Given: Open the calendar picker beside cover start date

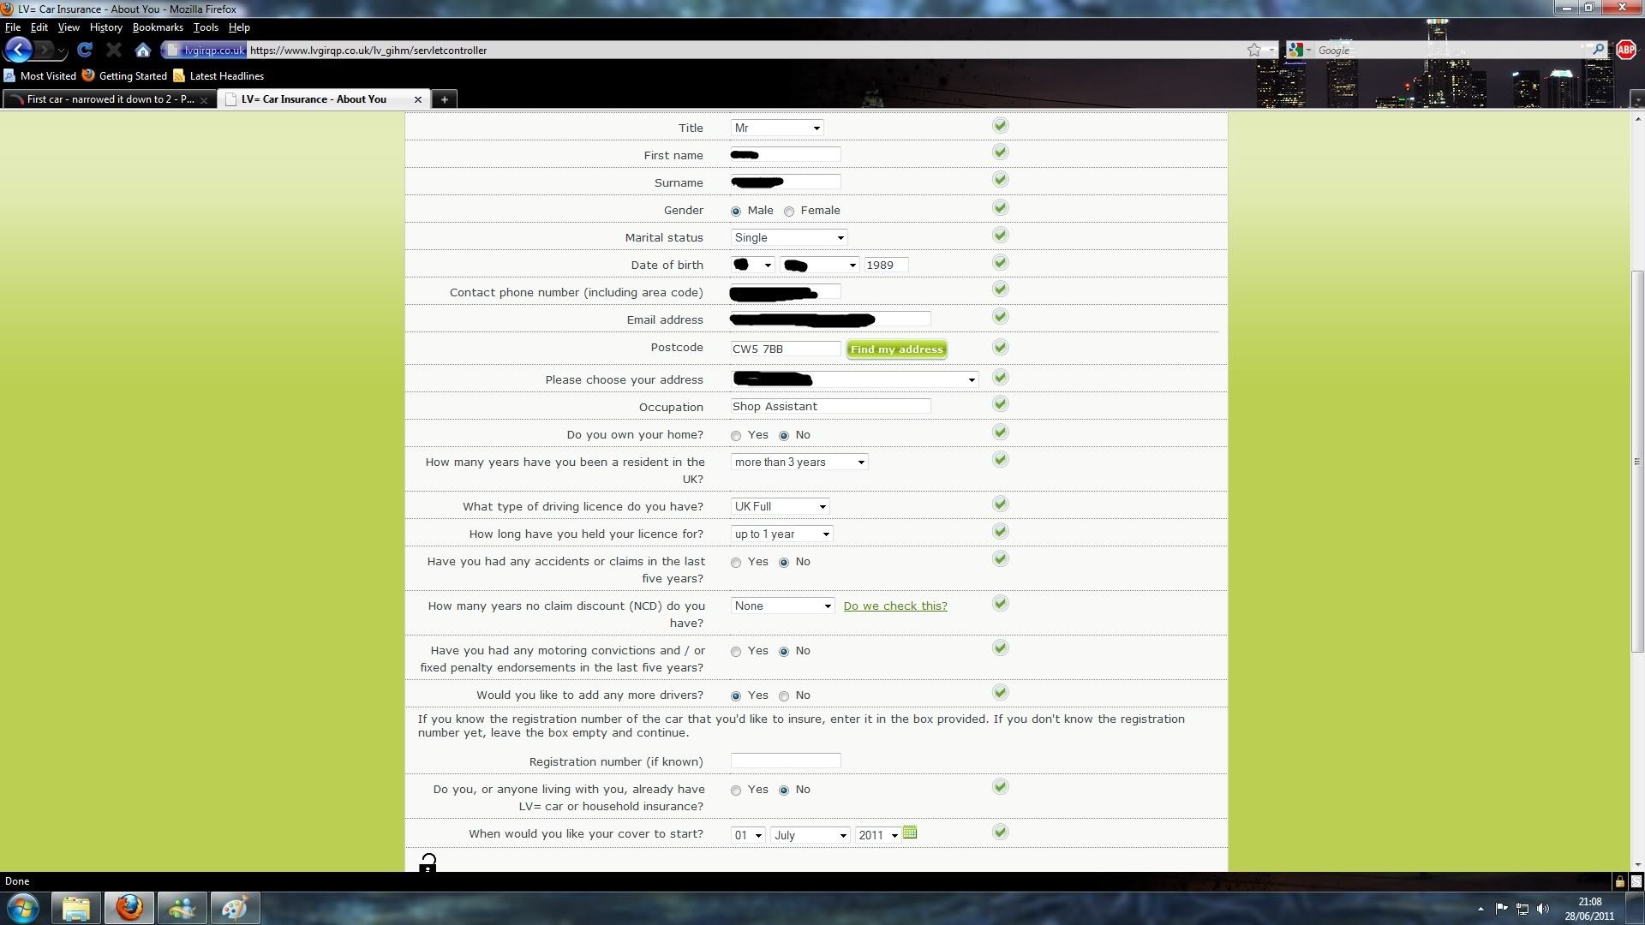Looking at the screenshot, I should (x=910, y=832).
